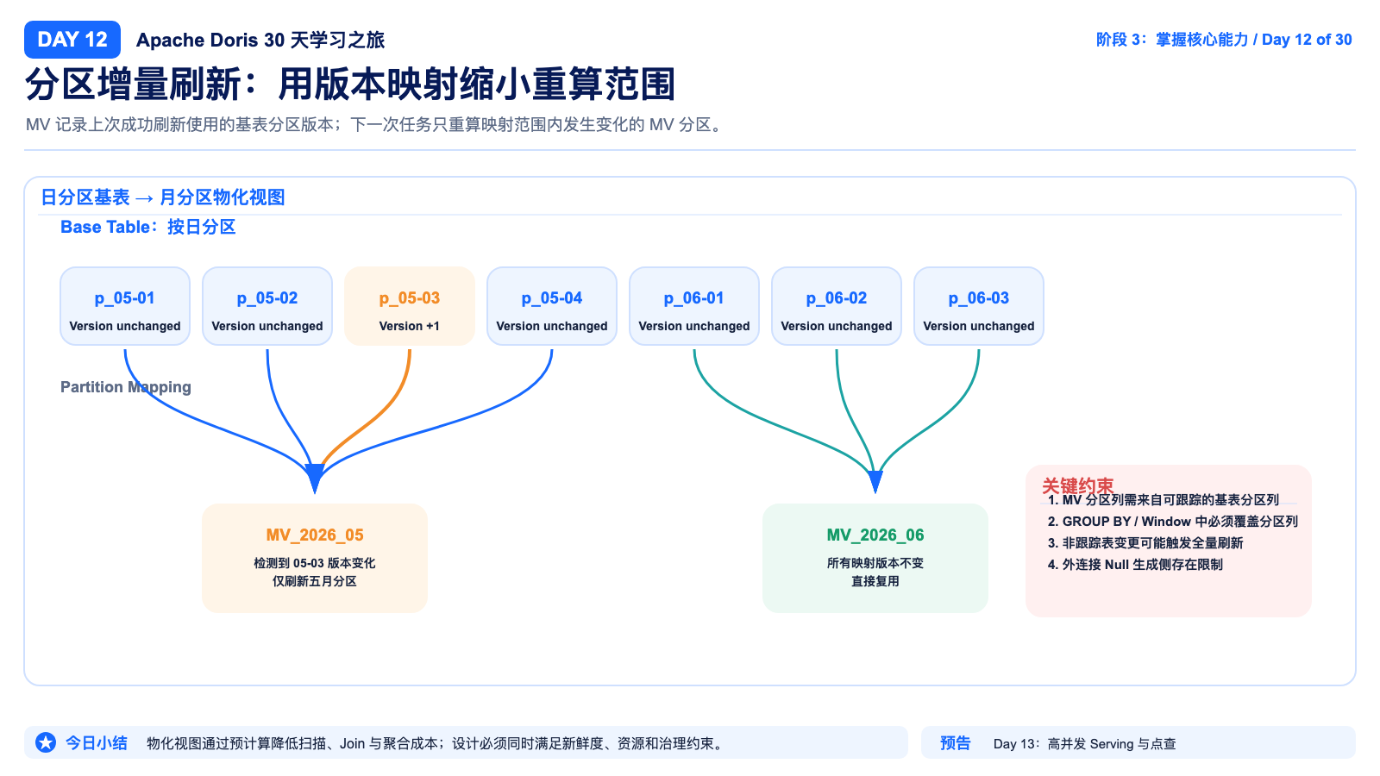Click '直接复用' text in MV_2026_06
This screenshot has width=1380, height=776.
click(875, 581)
